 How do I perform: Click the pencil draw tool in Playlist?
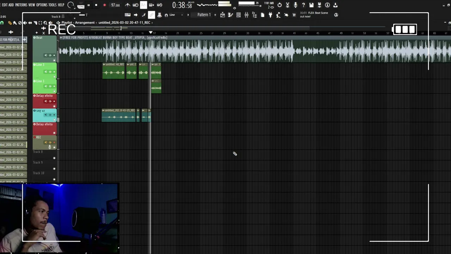(10, 23)
